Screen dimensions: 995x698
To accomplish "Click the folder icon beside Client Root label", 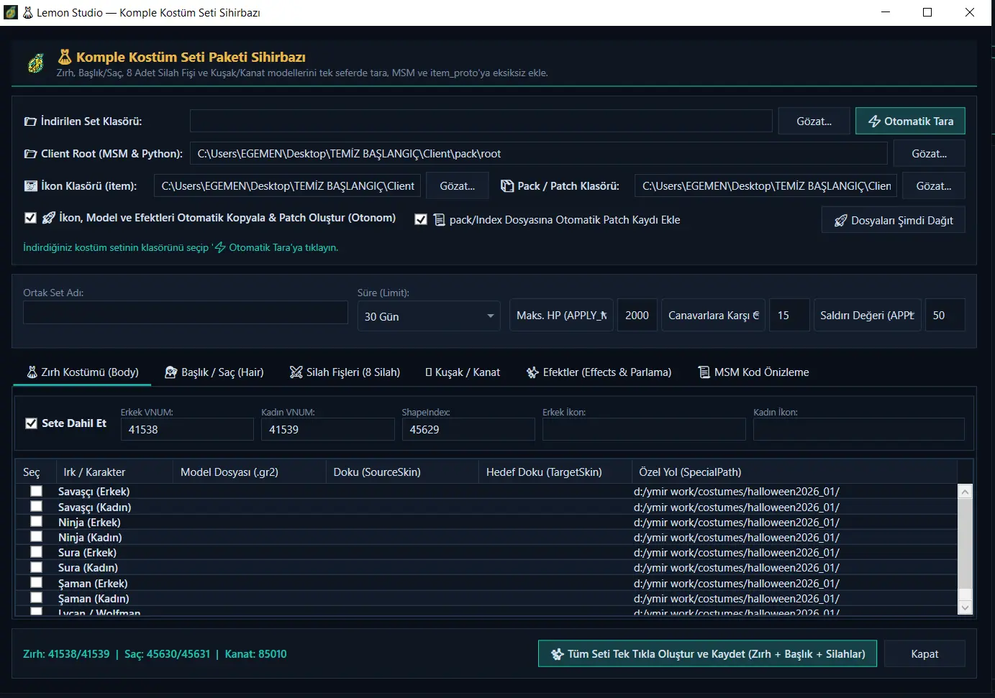I will coord(30,154).
